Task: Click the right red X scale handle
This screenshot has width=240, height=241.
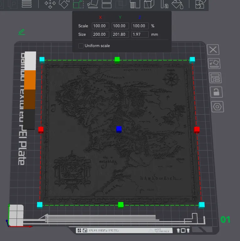Action: pyautogui.click(x=197, y=130)
